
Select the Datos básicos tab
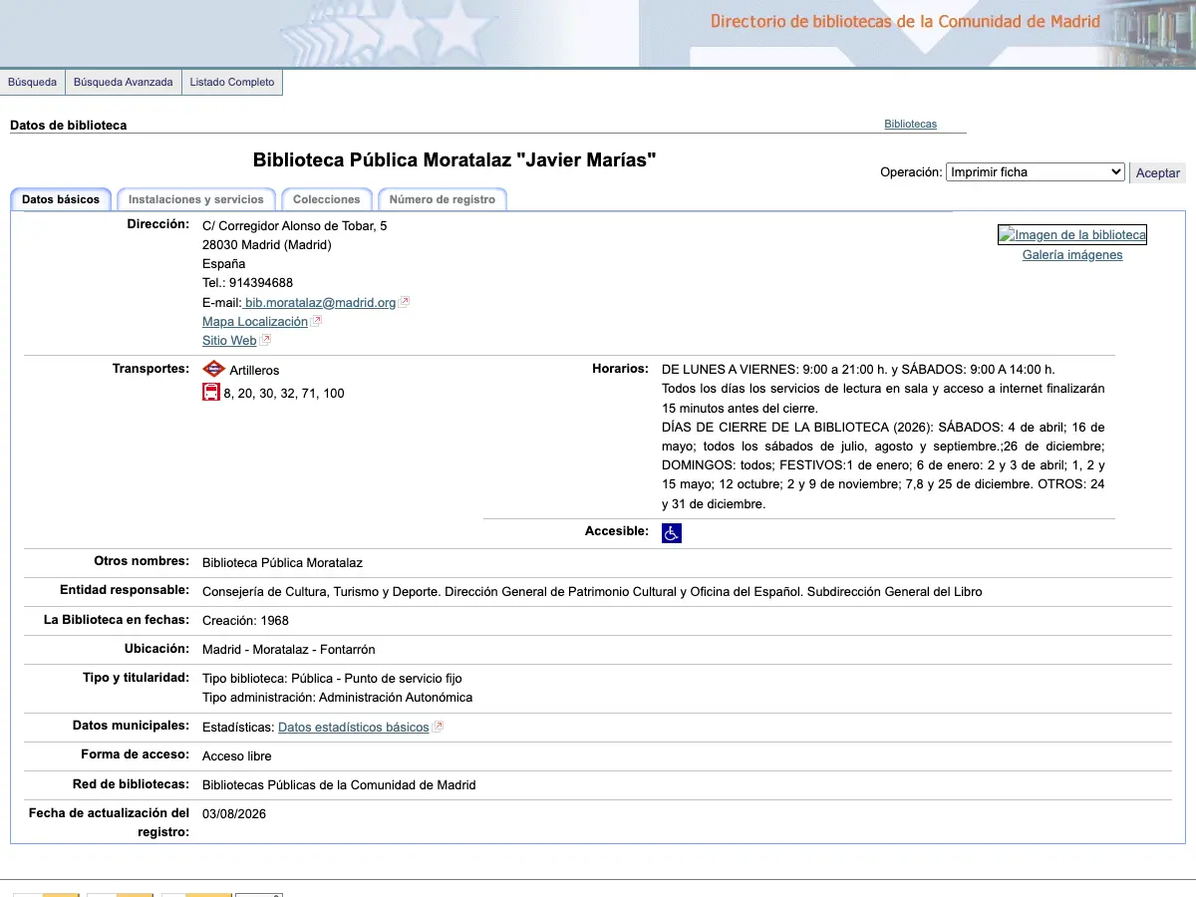tap(61, 199)
